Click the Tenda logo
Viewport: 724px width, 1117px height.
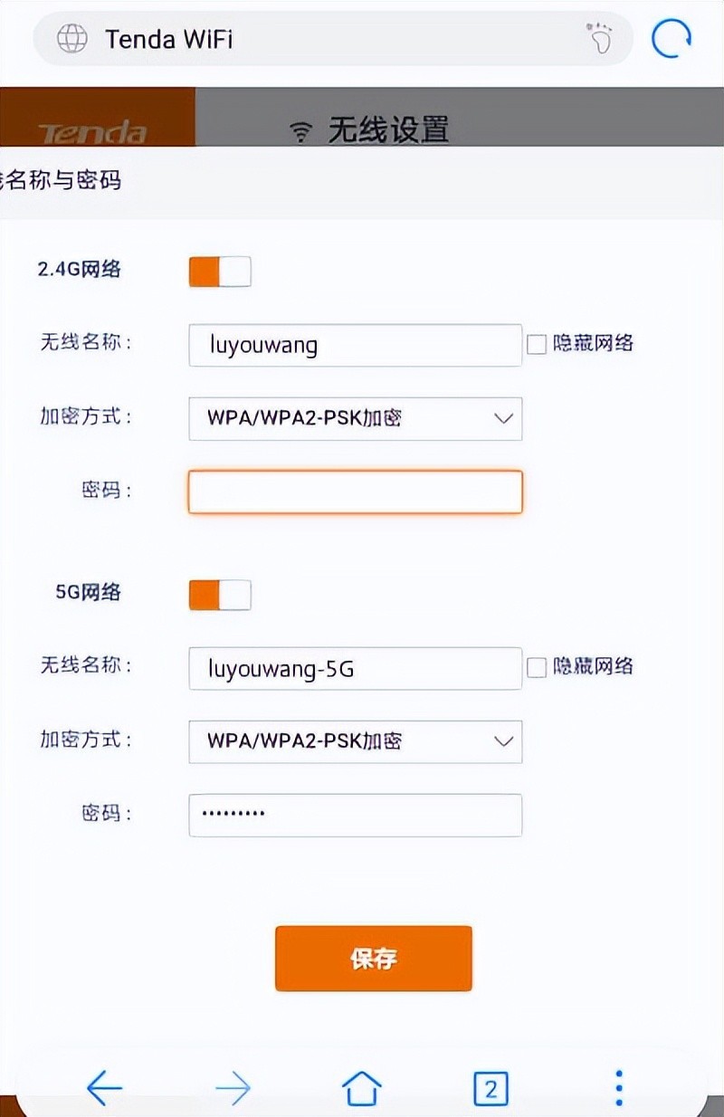tap(92, 132)
